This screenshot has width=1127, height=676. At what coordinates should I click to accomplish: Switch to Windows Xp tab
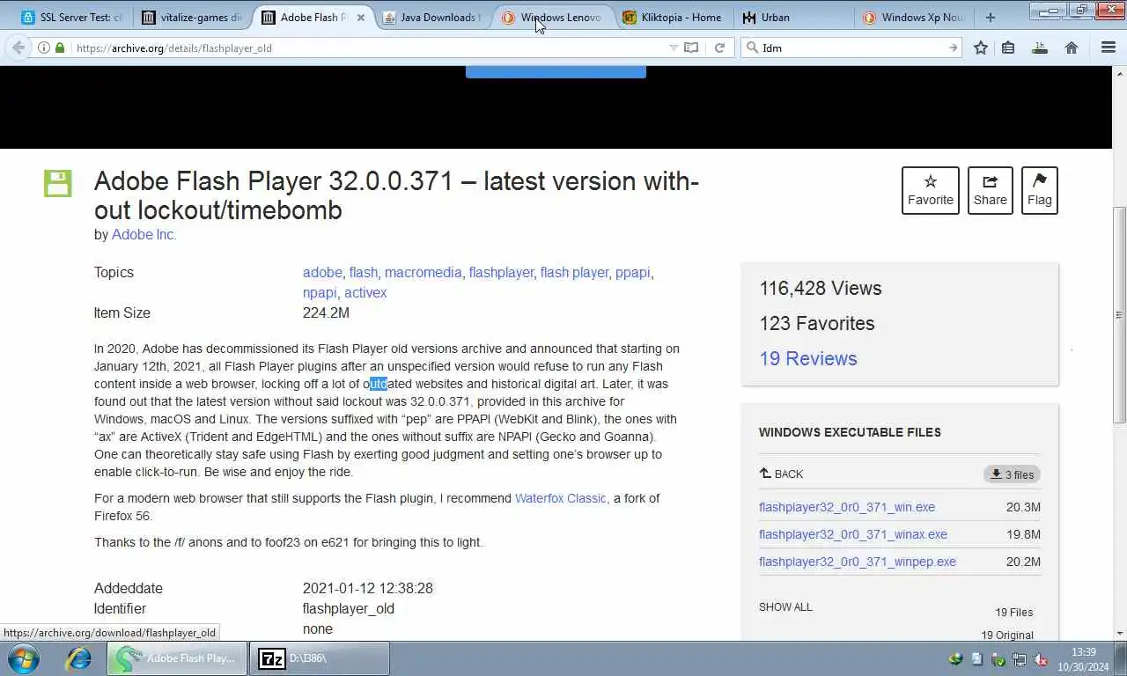912,17
